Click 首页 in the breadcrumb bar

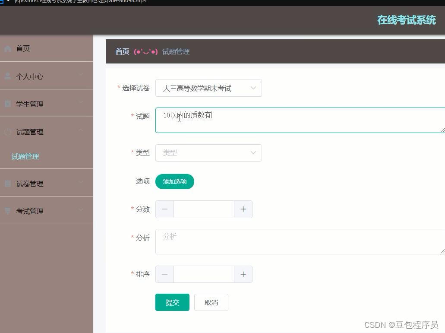click(122, 51)
